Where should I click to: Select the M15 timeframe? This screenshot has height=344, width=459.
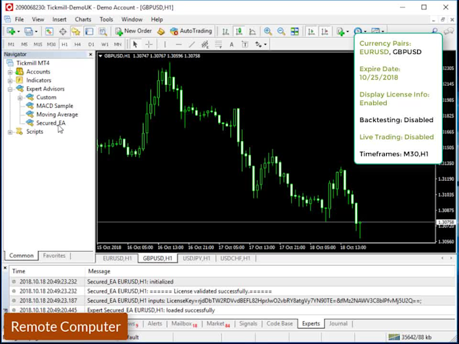[x=38, y=45]
